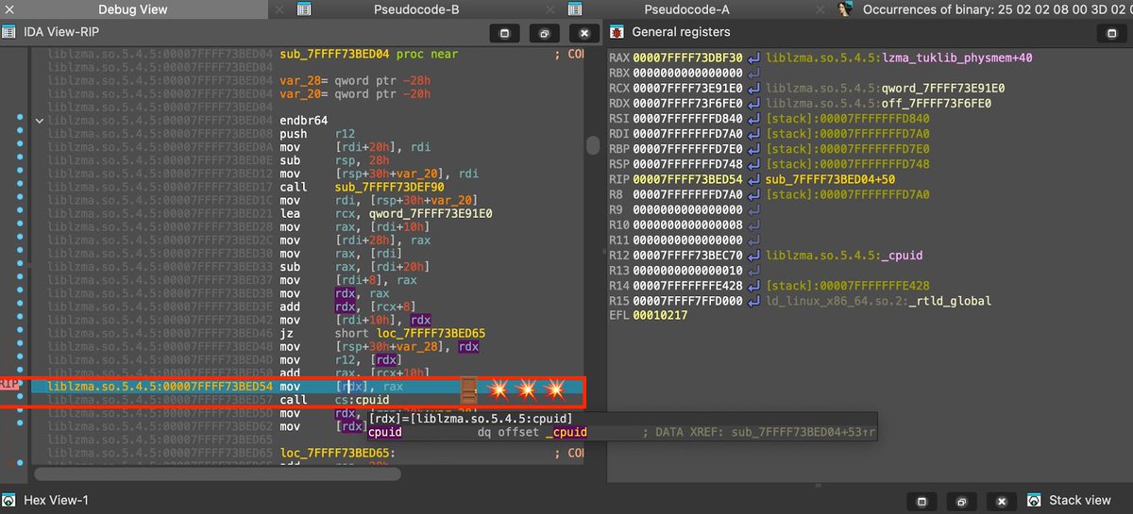
Task: Jump to RIP address via arrow
Action: [x=753, y=179]
